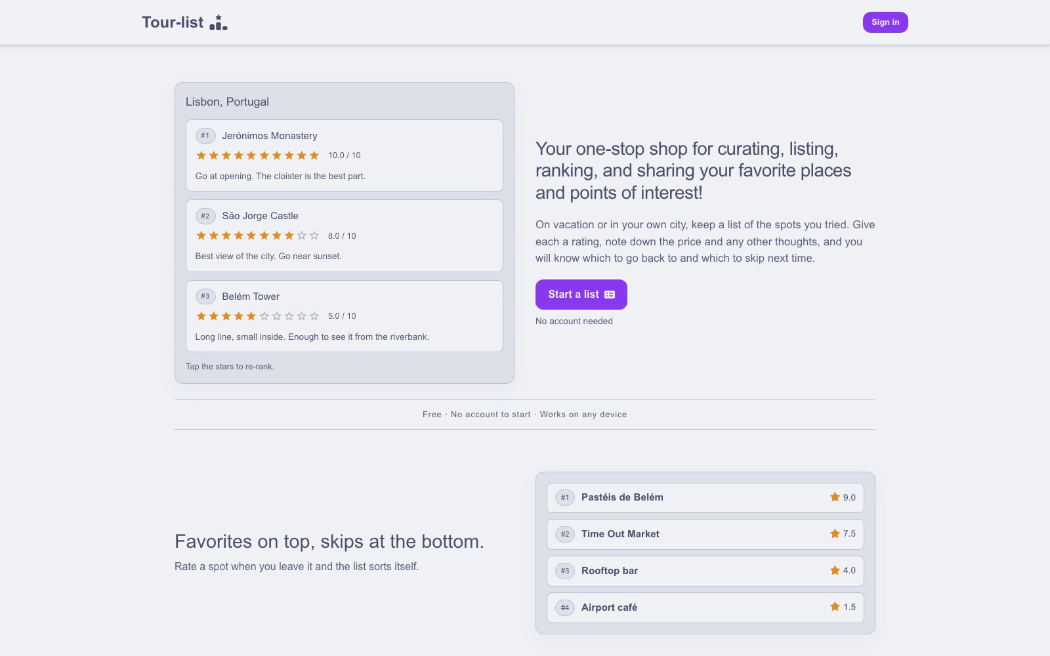Screen dimensions: 1050x656
Task: Click the star icon beside Pastéis de Belém's 9.0
Action: pos(835,497)
